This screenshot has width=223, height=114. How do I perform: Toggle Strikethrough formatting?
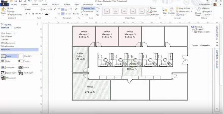tap(37, 14)
